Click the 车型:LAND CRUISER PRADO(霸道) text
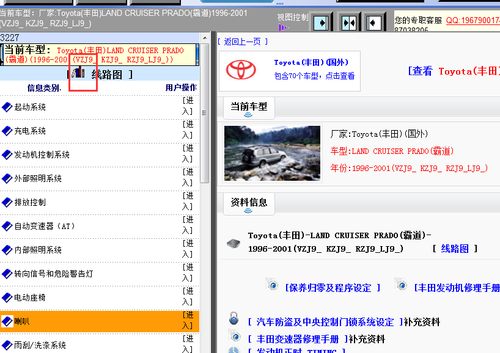The image size is (500, 353). click(392, 151)
